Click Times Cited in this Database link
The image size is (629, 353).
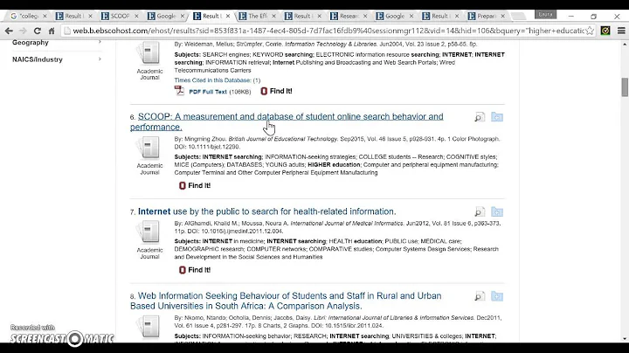coord(217,80)
